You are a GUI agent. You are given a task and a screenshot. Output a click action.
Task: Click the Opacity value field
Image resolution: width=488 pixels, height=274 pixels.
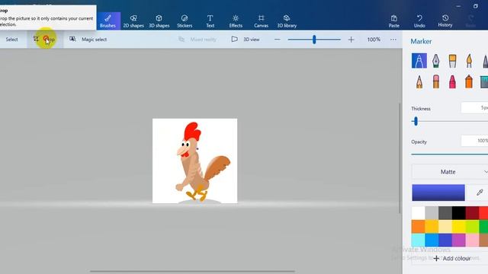coord(474,141)
